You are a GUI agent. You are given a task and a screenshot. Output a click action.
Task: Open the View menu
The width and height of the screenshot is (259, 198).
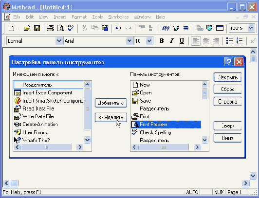pos(43,17)
